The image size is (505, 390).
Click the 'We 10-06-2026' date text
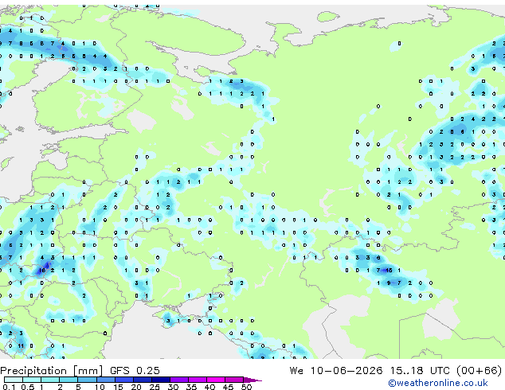336,371
